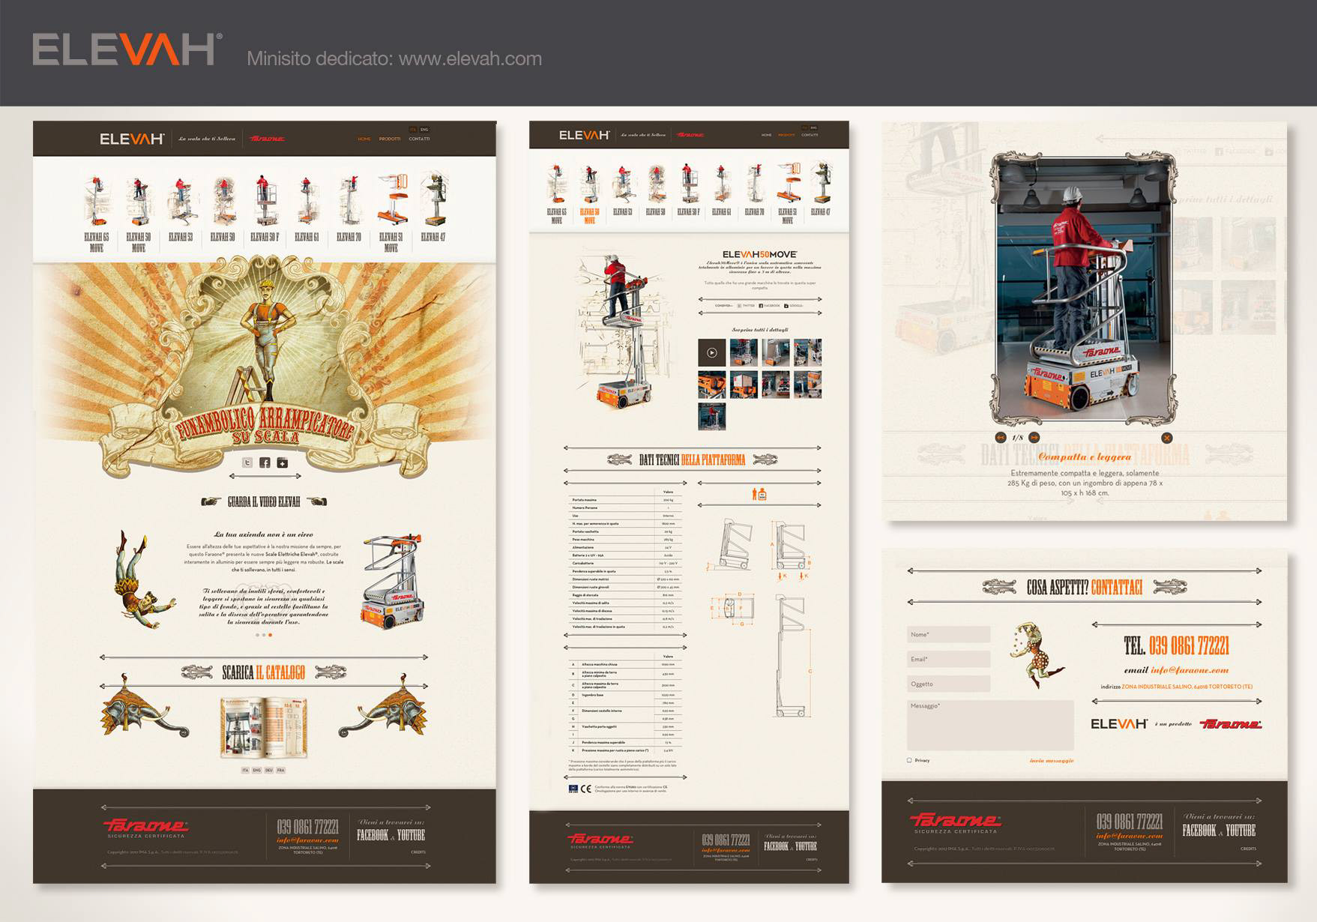The image size is (1317, 922).
Task: Open PRODOTTI menu on the homepage
Action: pos(390,139)
